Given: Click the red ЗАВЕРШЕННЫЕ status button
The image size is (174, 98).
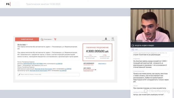Looking at the screenshot, I should (x=27, y=39).
